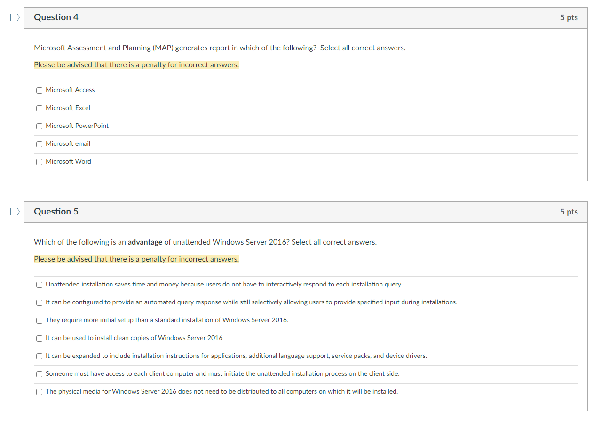Check 'Unattended installation saves time and money' option
This screenshot has height=421, width=601.
click(x=40, y=285)
